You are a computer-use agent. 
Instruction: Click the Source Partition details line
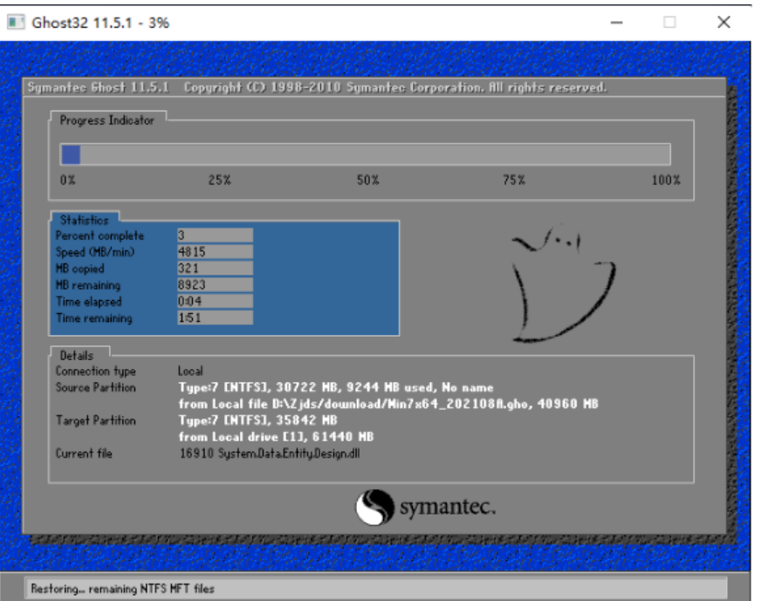335,387
